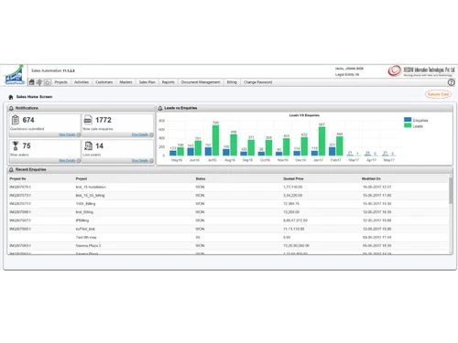
Task: Click the Project No column header
Action: pos(17,178)
